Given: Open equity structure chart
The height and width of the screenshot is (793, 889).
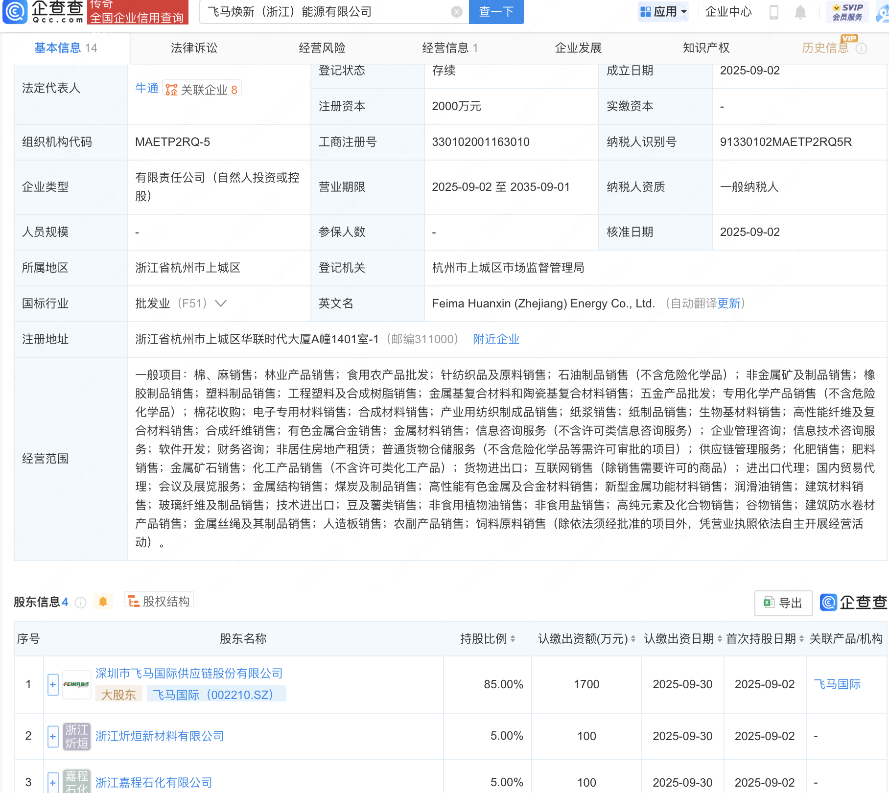Looking at the screenshot, I should (159, 601).
